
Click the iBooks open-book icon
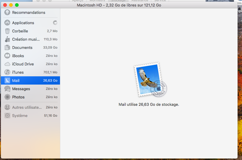(7, 56)
